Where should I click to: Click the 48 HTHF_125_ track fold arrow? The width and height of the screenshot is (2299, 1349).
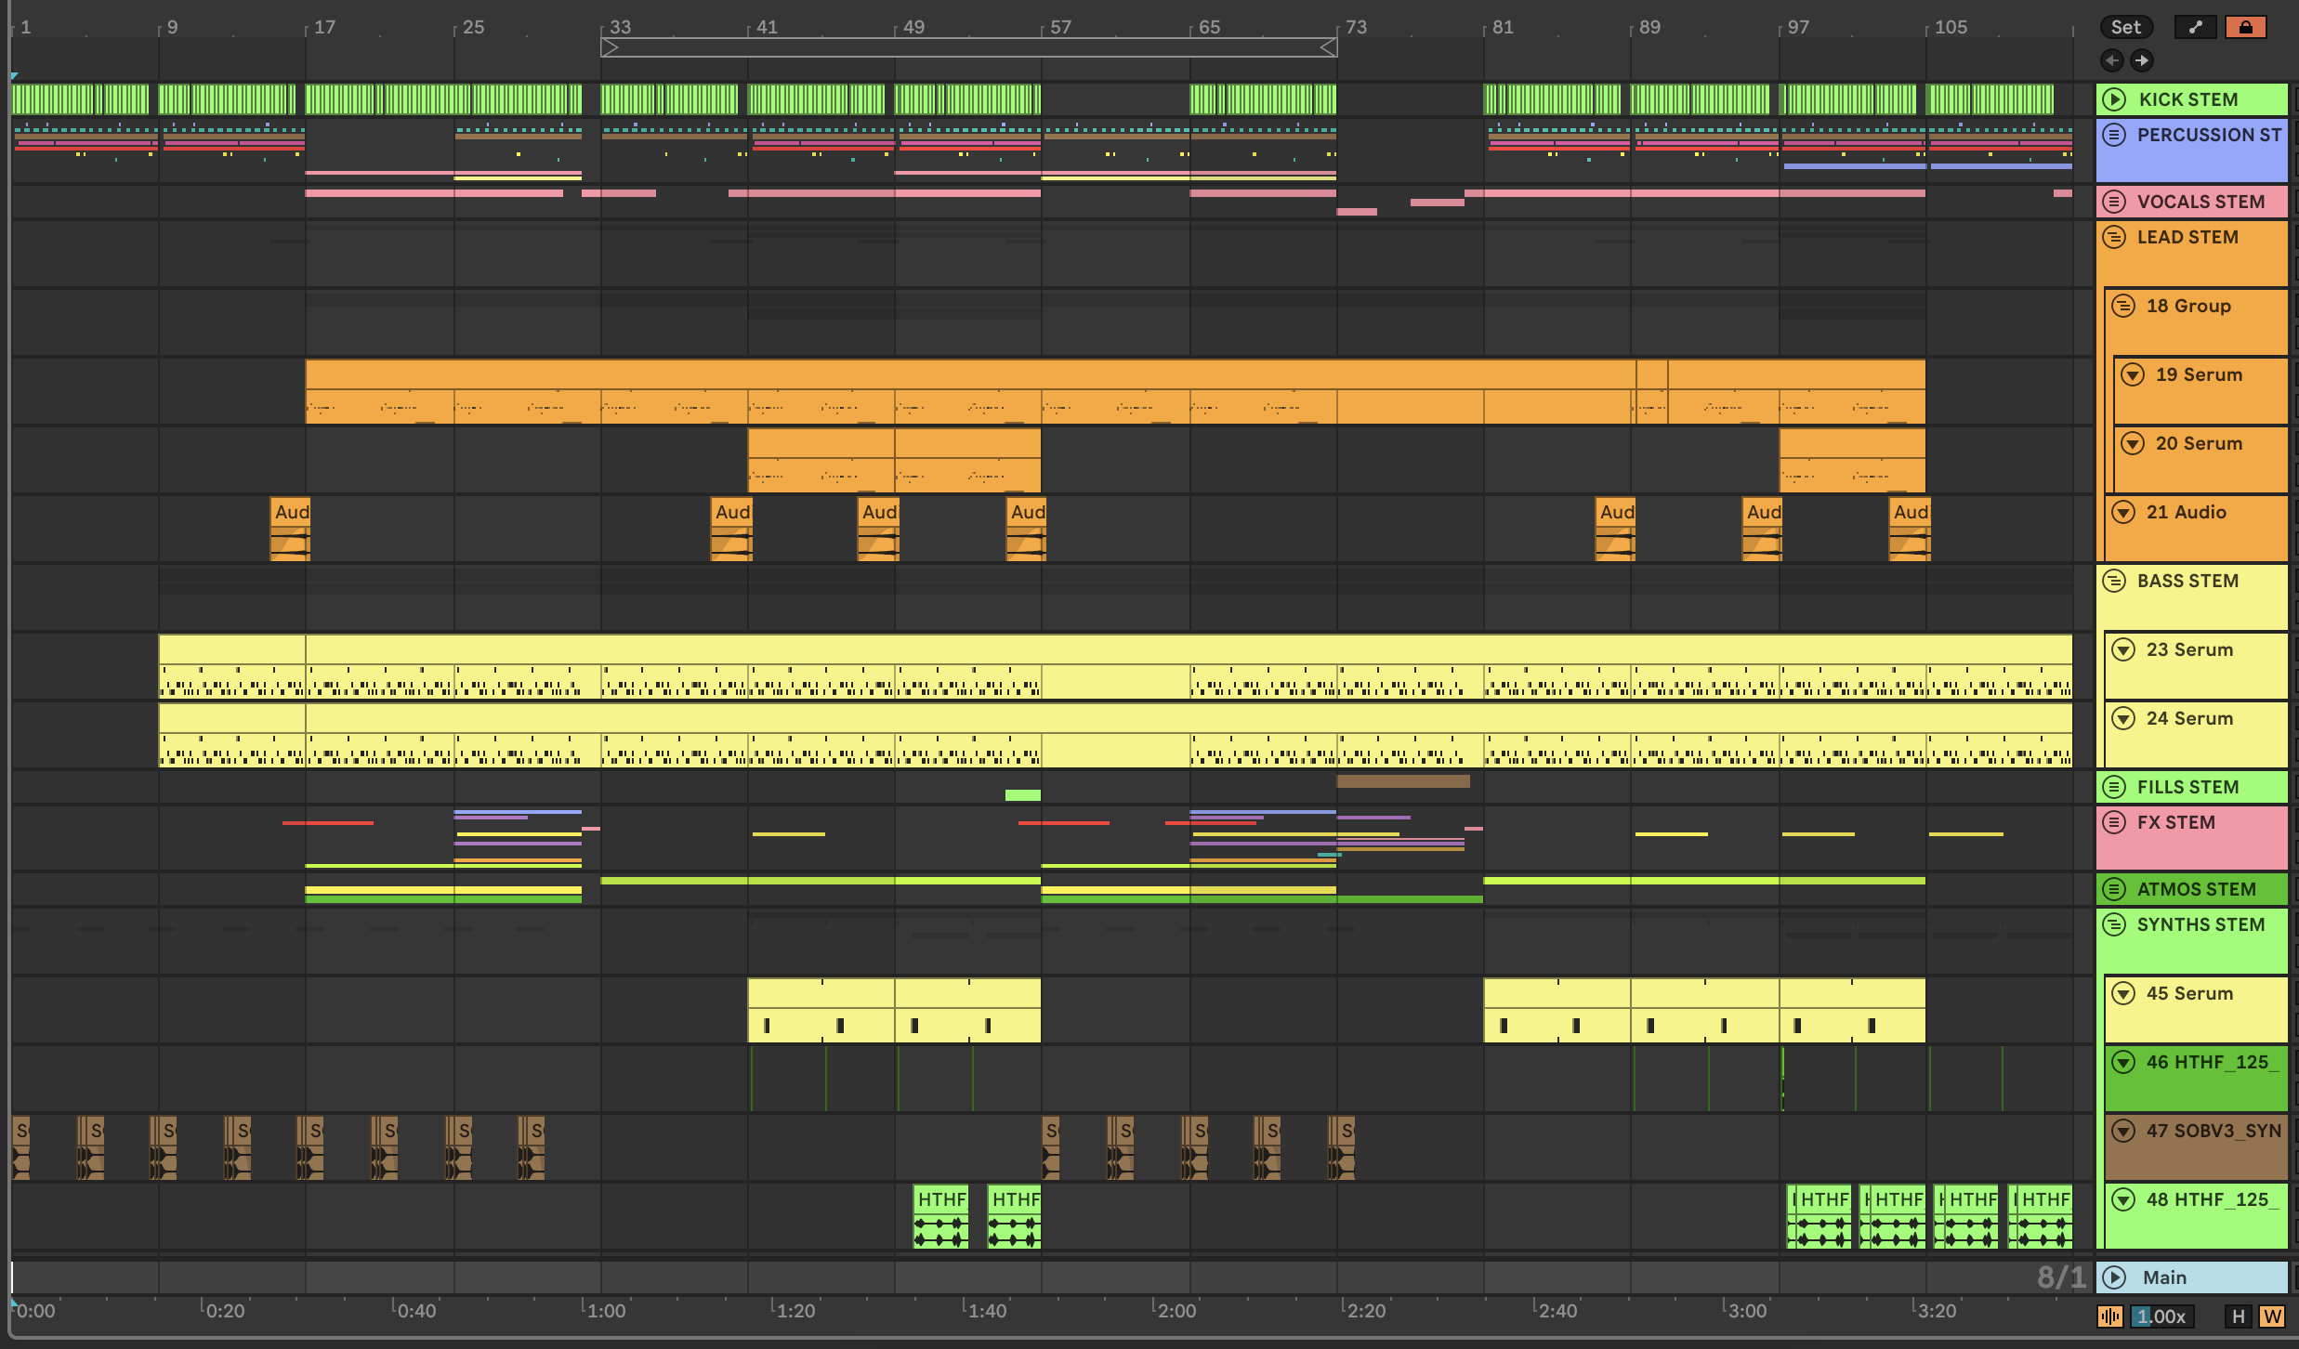pyautogui.click(x=2124, y=1199)
